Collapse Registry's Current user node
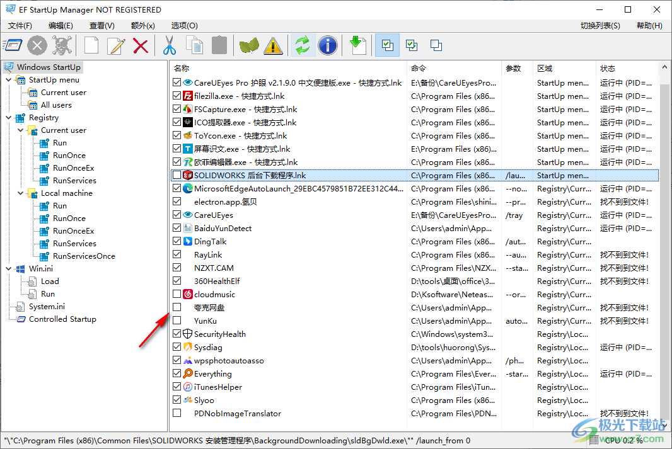This screenshot has width=672, height=449. tap(21, 130)
